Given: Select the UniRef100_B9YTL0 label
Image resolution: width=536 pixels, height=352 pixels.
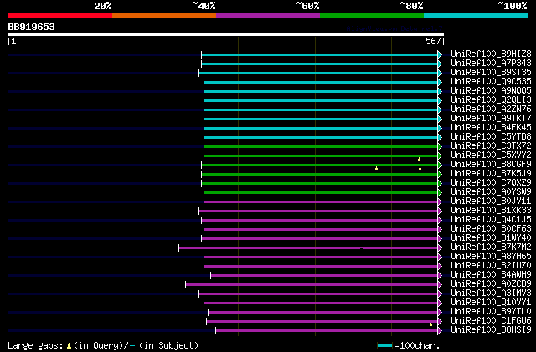Looking at the screenshot, I should (x=491, y=312).
